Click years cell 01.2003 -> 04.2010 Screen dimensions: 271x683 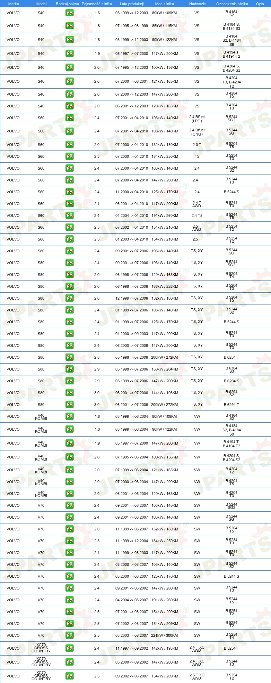[x=132, y=239]
